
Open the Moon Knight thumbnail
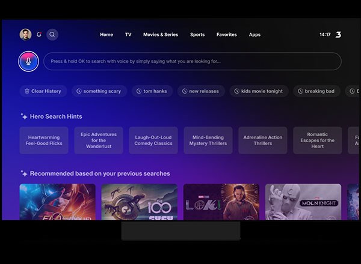tap(303, 202)
